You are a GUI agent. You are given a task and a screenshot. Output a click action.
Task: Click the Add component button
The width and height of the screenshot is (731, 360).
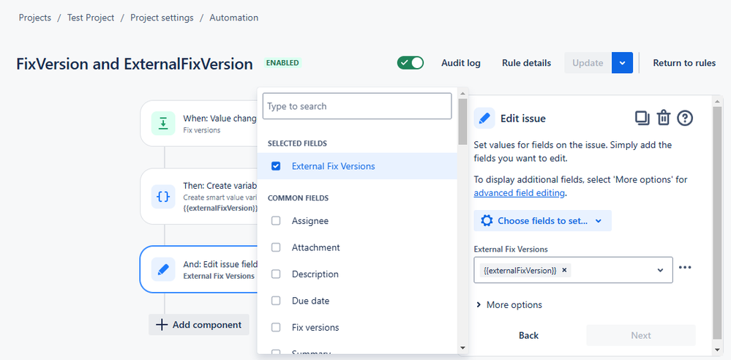coord(199,325)
